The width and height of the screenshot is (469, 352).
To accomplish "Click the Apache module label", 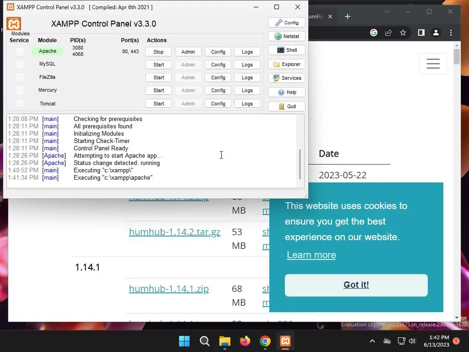I will (x=48, y=51).
